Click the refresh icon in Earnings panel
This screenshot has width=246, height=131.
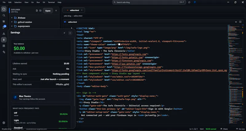[64, 33]
